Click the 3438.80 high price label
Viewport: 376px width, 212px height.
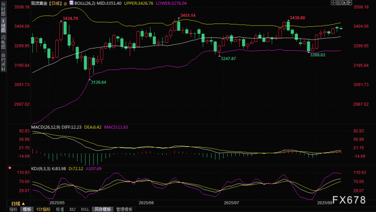[x=298, y=18]
